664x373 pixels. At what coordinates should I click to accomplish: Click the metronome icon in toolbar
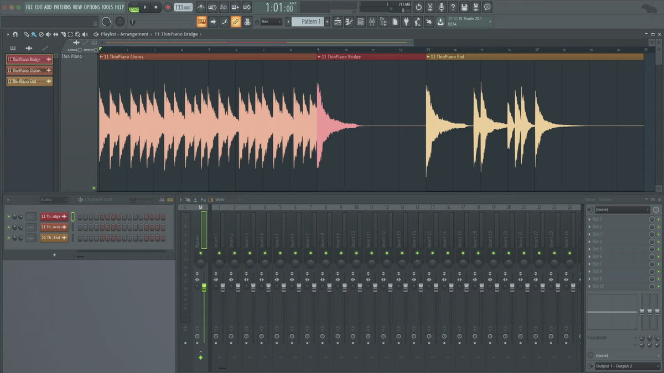200,7
